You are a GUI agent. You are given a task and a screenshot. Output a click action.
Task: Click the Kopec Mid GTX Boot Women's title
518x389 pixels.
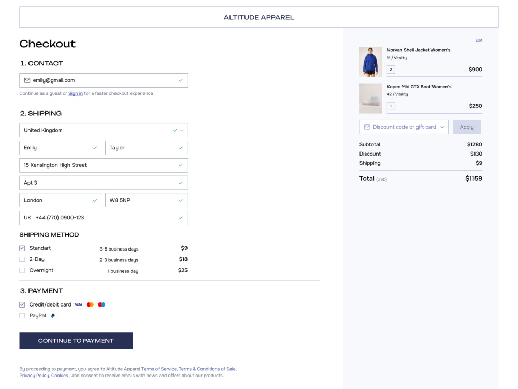point(419,87)
